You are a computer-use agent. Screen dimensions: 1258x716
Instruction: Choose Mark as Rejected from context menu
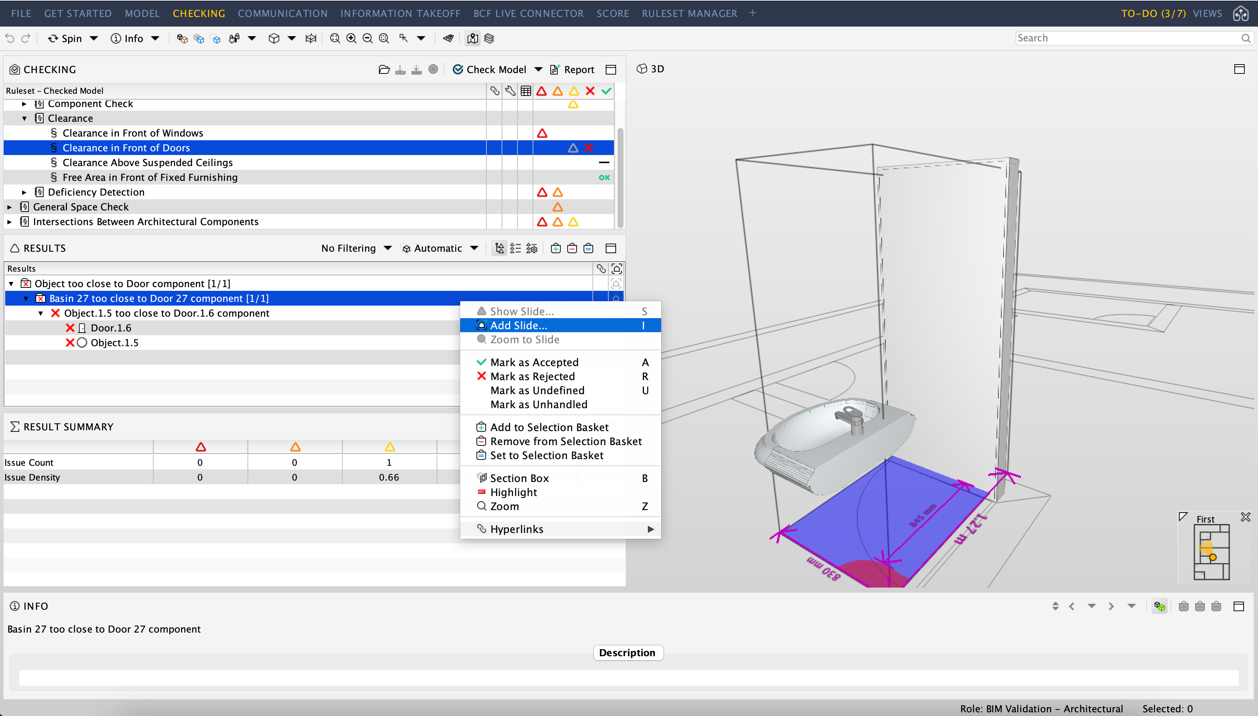click(x=533, y=376)
